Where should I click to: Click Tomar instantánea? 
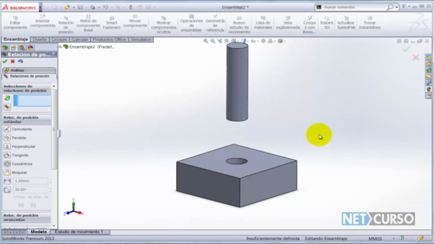tap(370, 22)
